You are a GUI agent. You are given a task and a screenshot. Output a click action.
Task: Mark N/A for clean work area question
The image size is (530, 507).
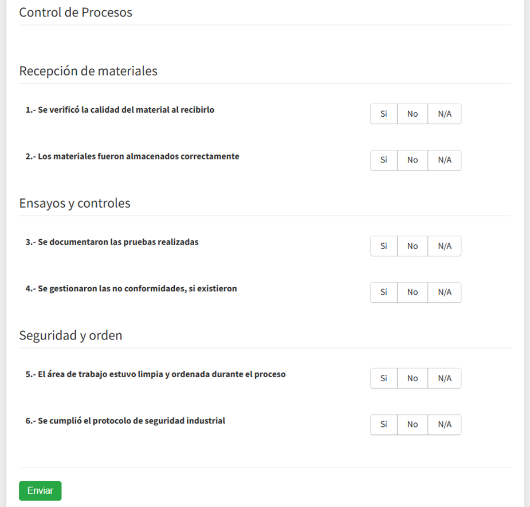(x=445, y=378)
